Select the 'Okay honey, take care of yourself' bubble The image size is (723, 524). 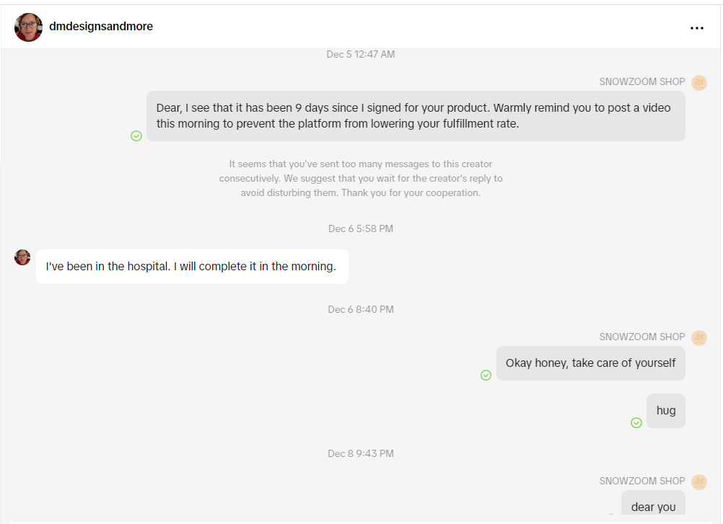pyautogui.click(x=591, y=363)
